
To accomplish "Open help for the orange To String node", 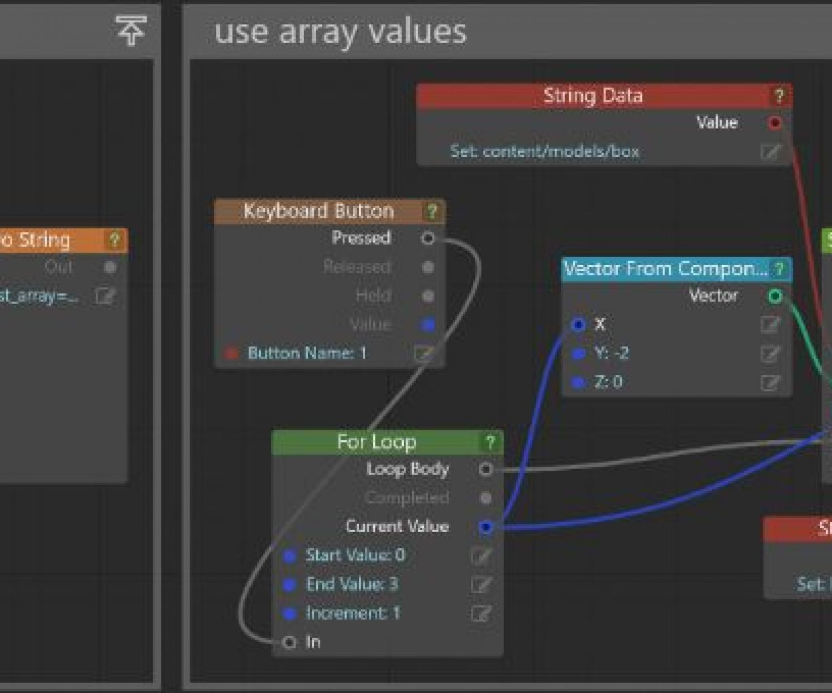I will pyautogui.click(x=115, y=240).
